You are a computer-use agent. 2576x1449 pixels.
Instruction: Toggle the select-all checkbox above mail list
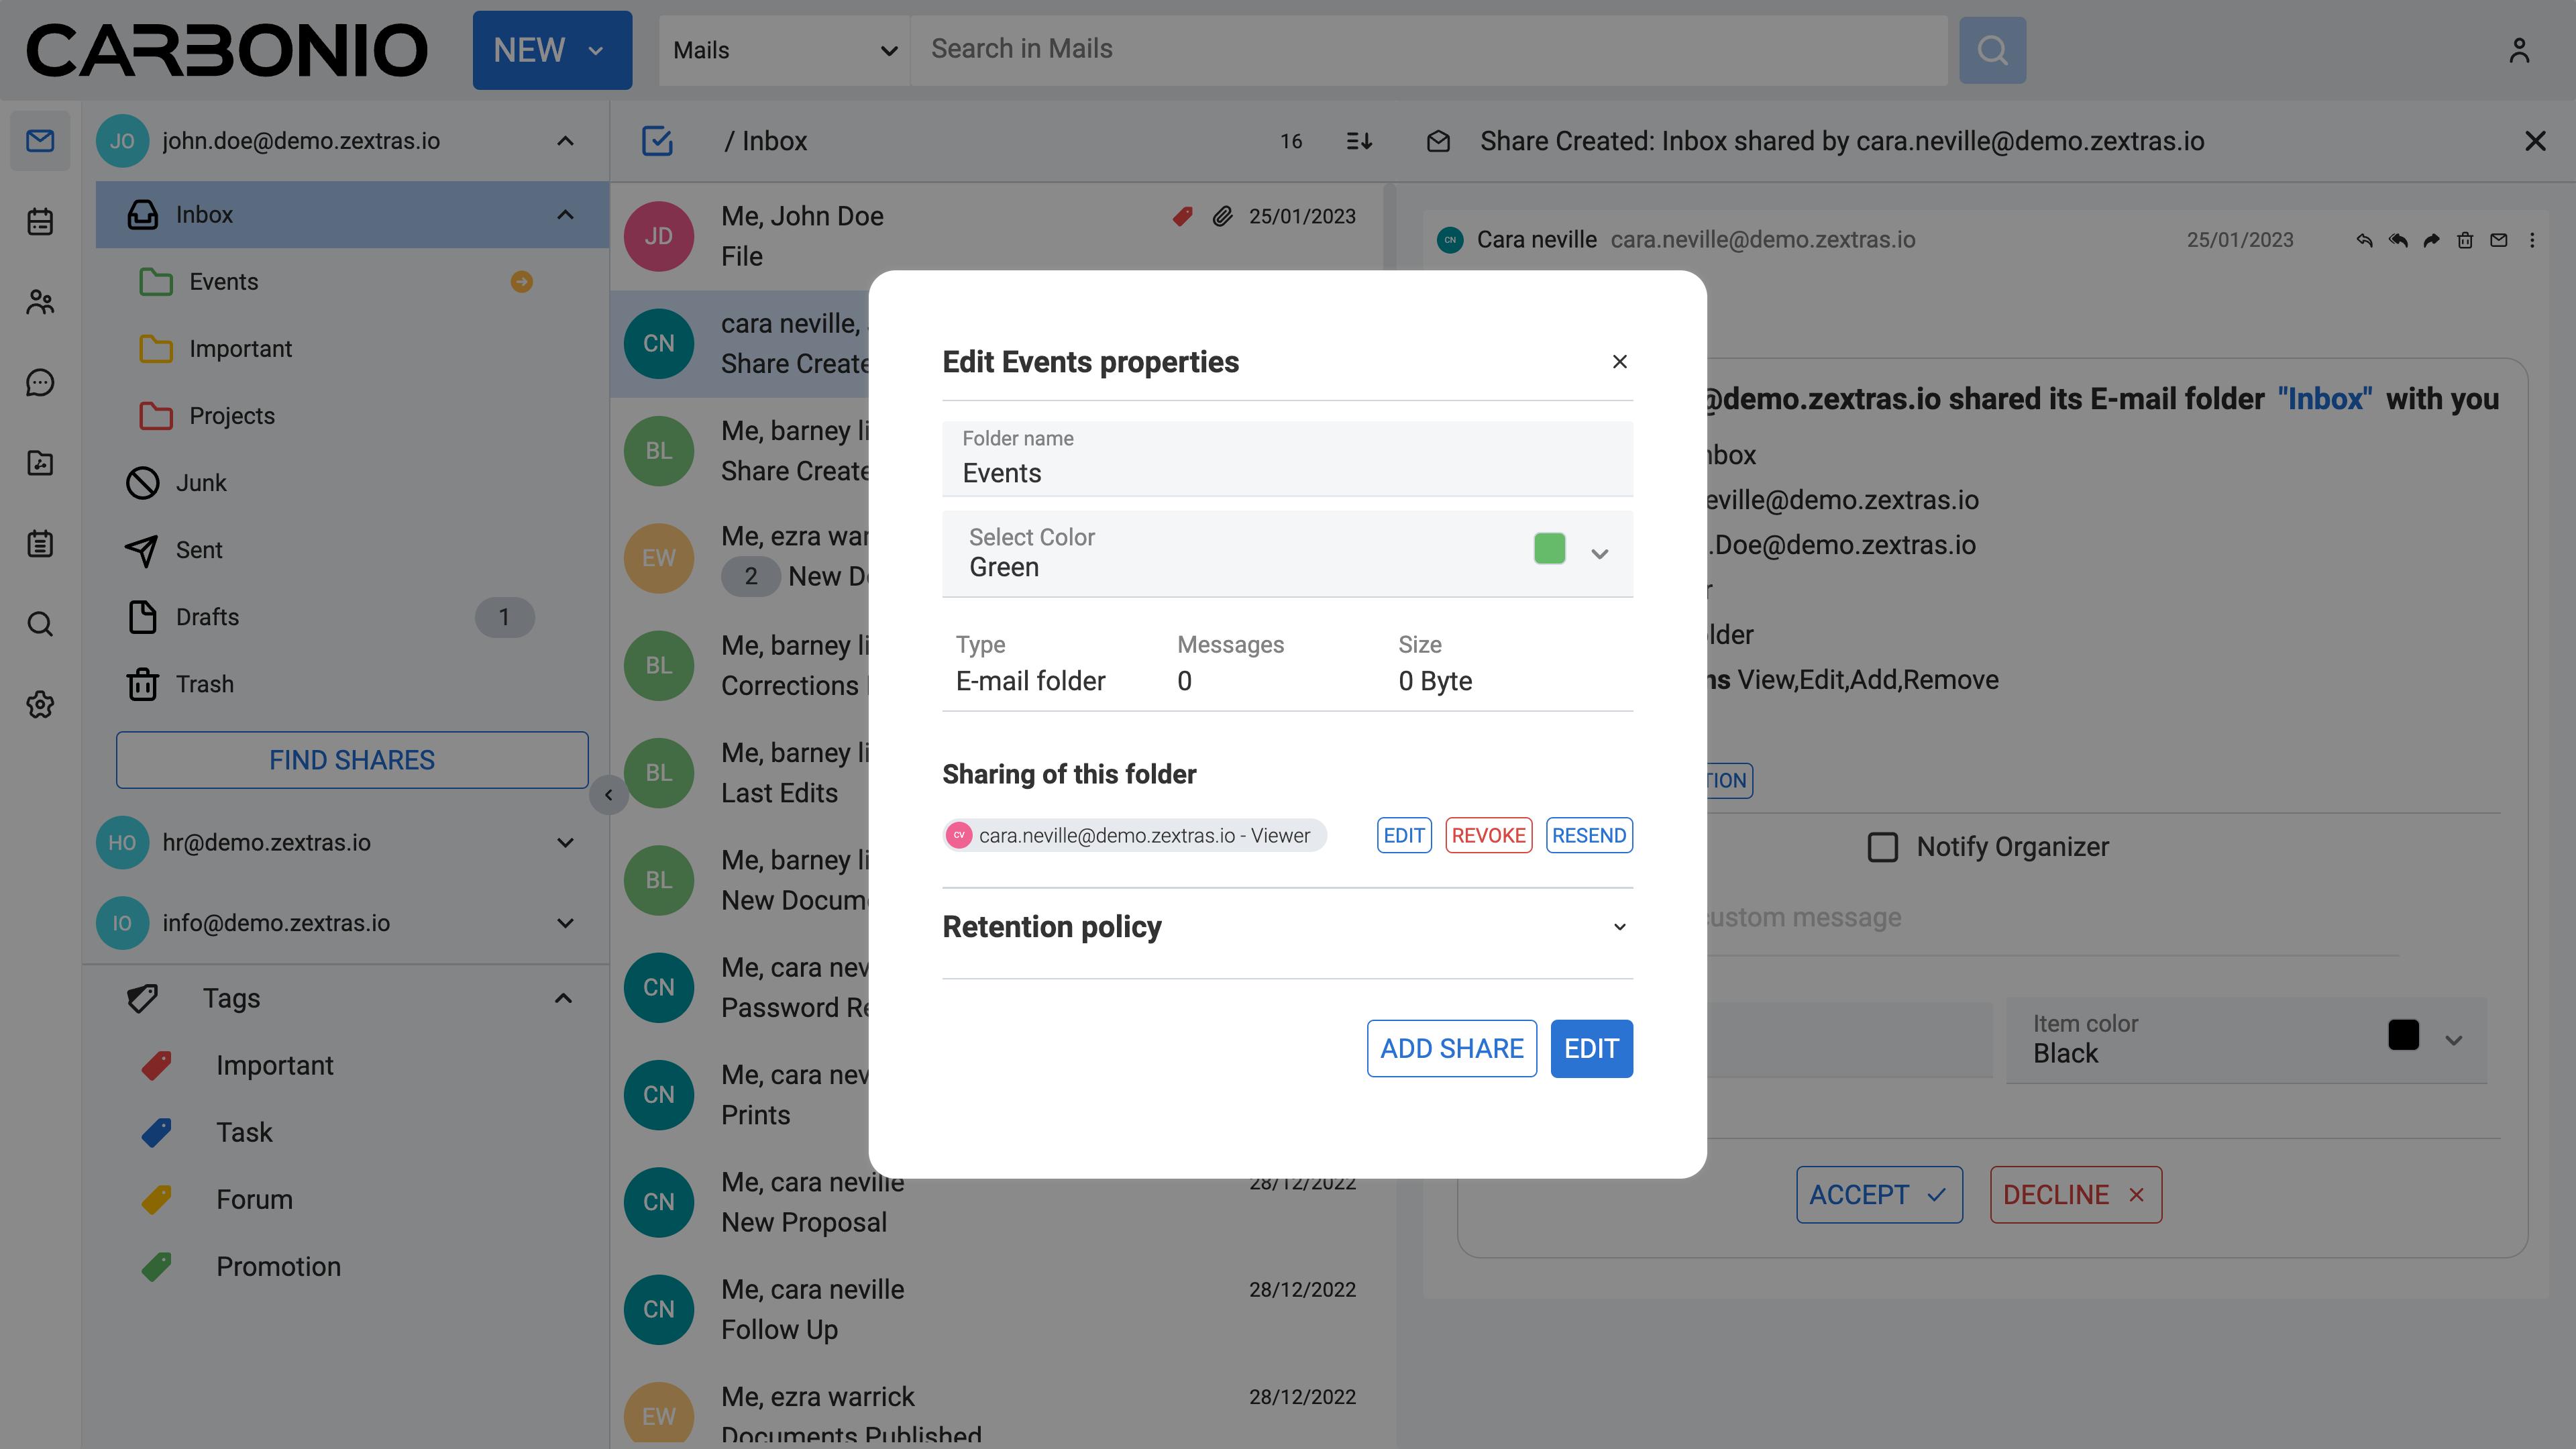pyautogui.click(x=657, y=141)
